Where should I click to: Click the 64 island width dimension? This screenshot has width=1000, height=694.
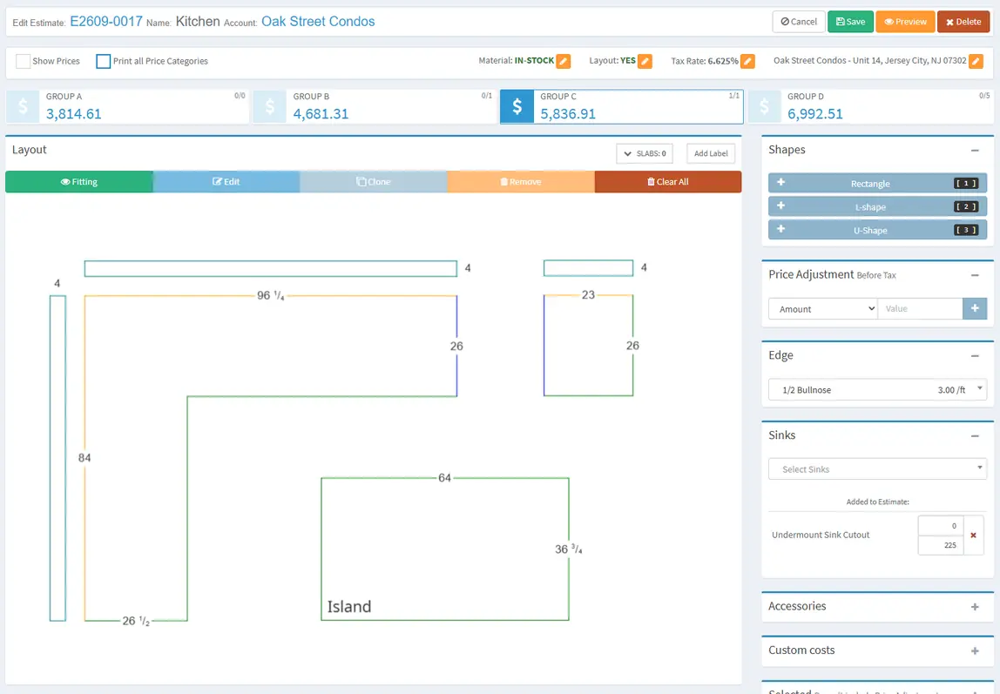coord(444,478)
